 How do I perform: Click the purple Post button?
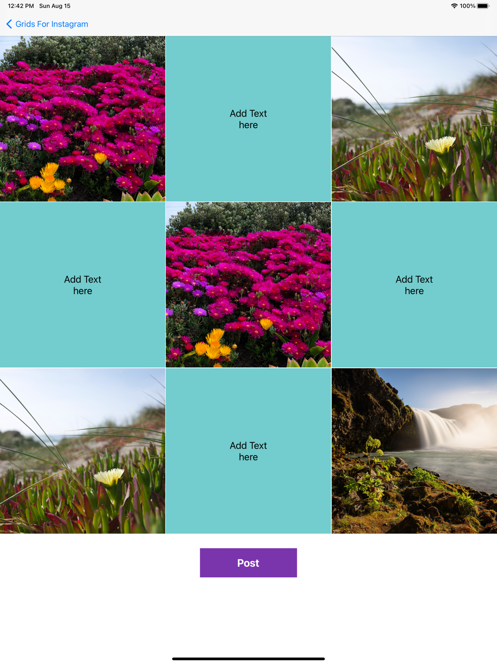248,563
